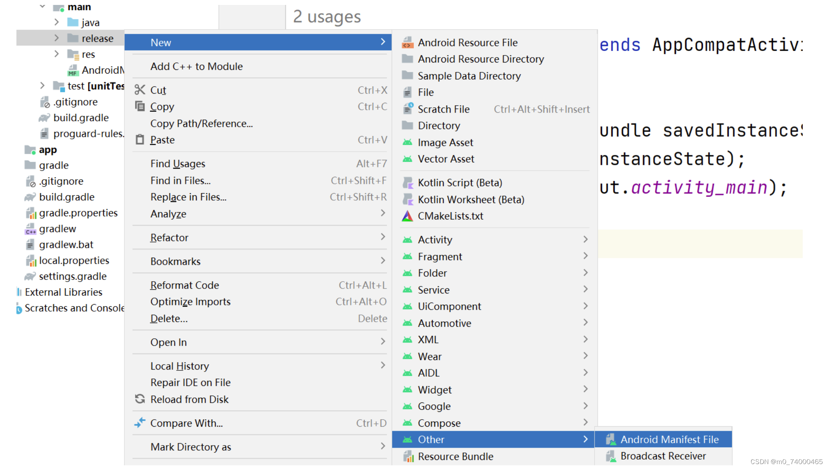Click the CMakeLists.txt triangle icon
The image size is (829, 469).
click(x=407, y=216)
